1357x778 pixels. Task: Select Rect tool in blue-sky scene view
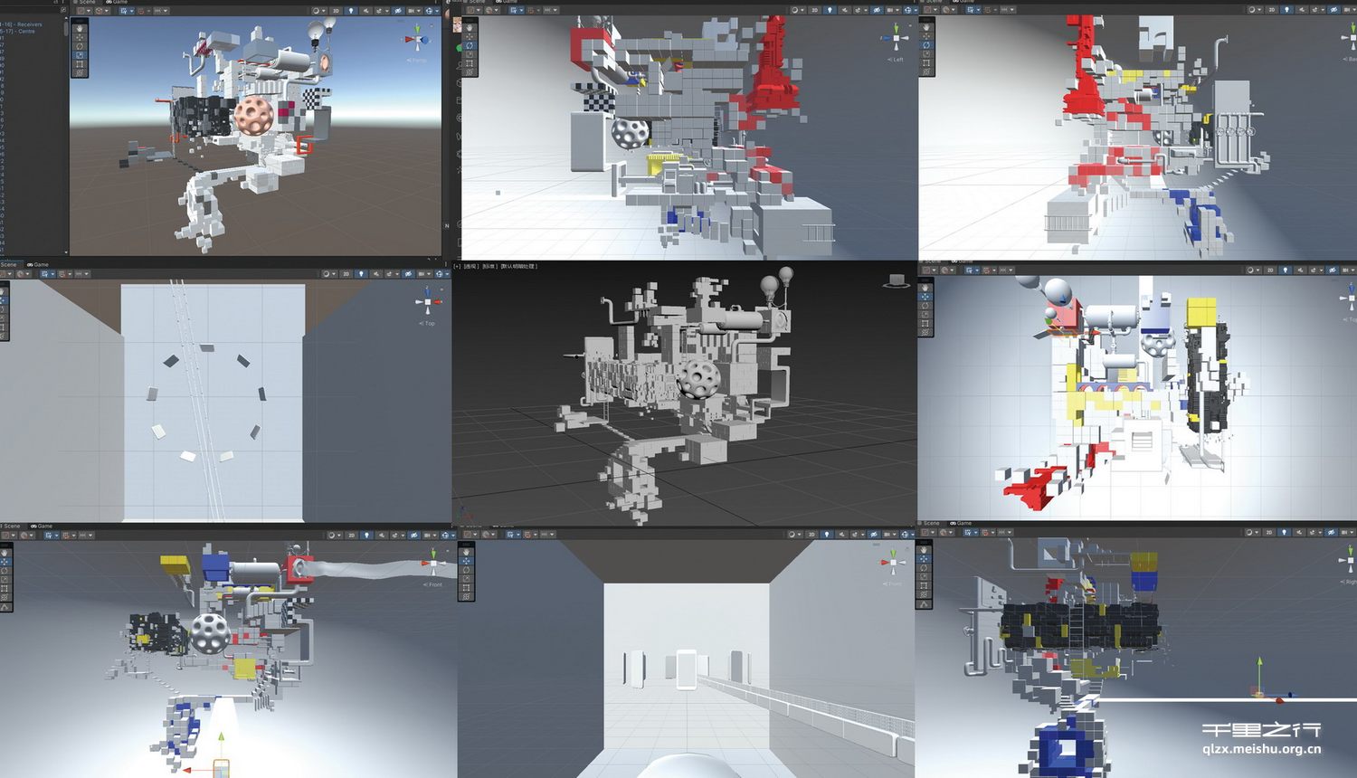pyautogui.click(x=80, y=64)
